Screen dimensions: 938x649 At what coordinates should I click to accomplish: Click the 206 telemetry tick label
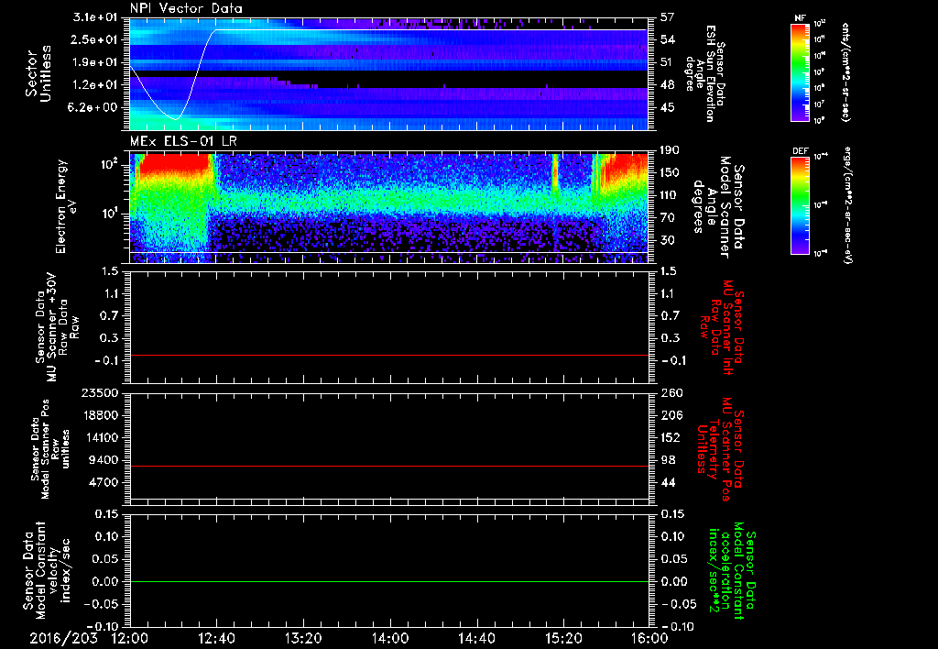tap(671, 415)
